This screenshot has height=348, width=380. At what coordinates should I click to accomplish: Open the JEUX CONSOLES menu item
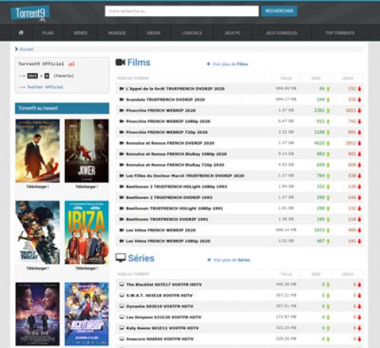(x=282, y=33)
